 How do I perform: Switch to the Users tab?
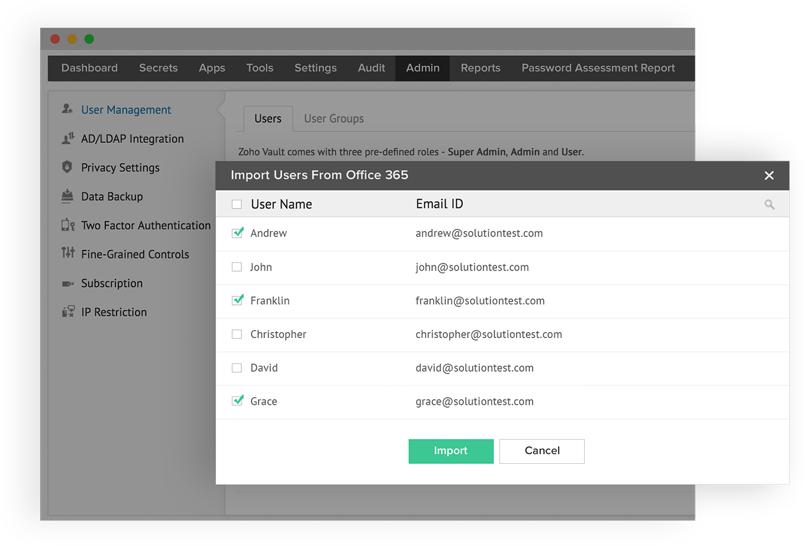[268, 119]
